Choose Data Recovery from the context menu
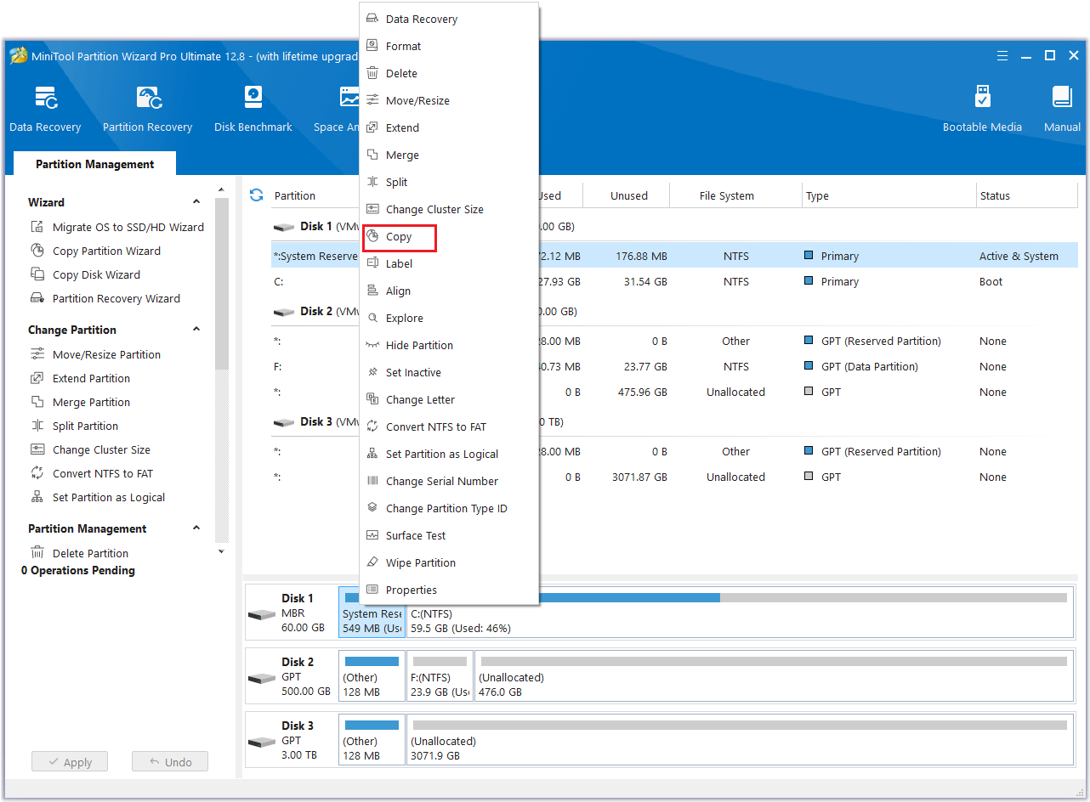This screenshot has height=802, width=1090. (x=449, y=19)
